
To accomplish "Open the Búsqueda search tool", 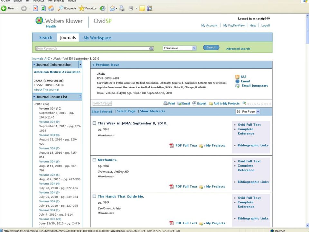I will (67, 8).
